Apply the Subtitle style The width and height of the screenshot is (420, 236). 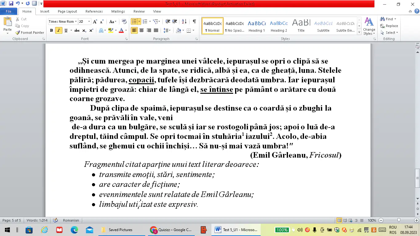pyautogui.click(x=323, y=26)
